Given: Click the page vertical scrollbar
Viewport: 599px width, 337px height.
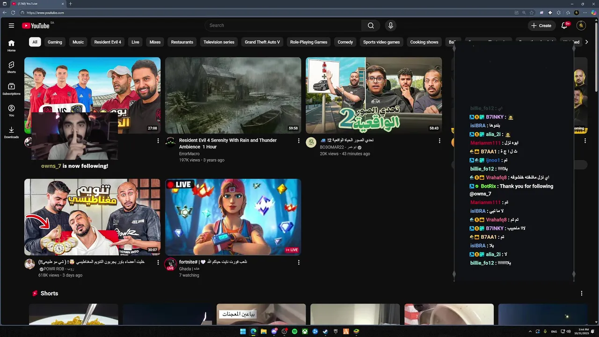Looking at the screenshot, I should click(x=596, y=56).
